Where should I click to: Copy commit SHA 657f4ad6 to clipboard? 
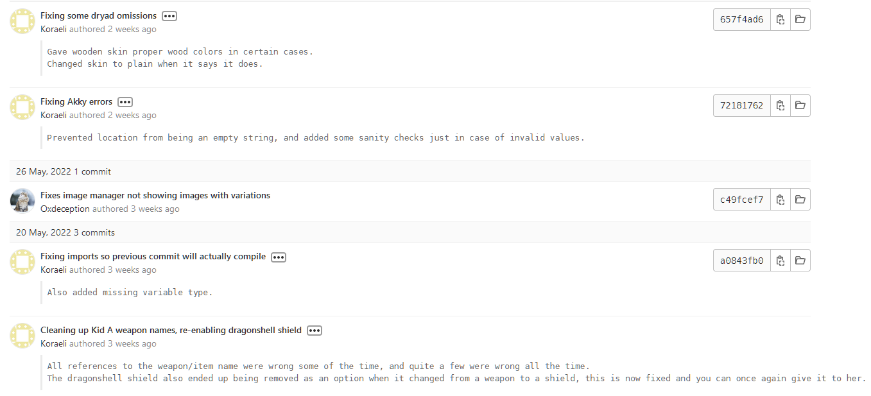point(780,19)
